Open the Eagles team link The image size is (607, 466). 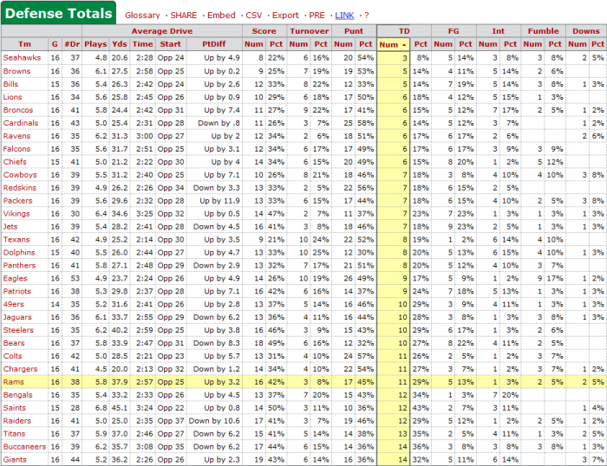[x=15, y=278]
